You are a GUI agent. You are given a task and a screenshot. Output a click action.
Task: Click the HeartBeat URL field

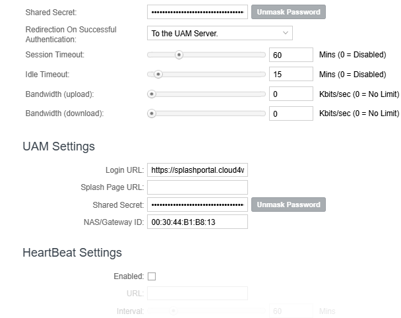tap(197, 293)
